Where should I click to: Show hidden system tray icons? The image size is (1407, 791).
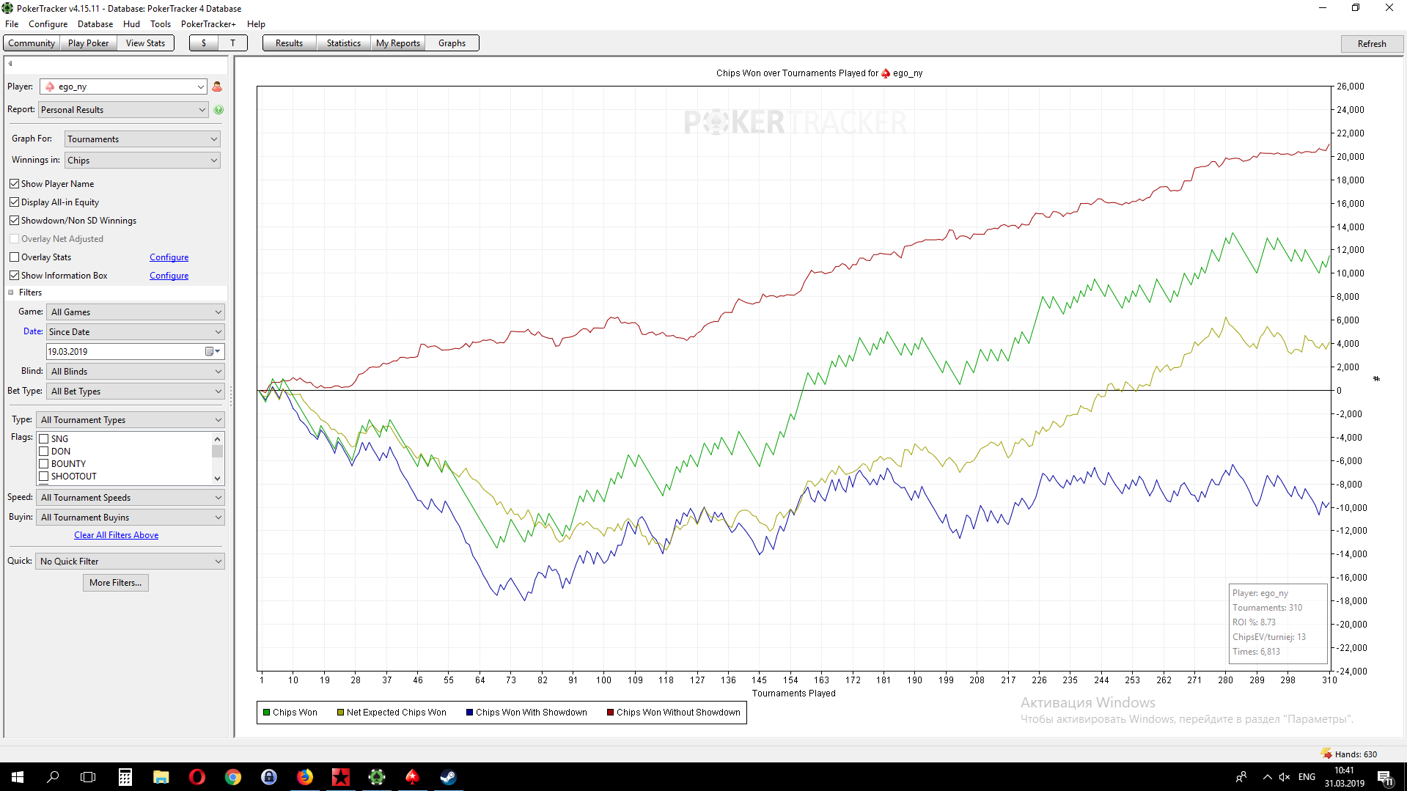(1267, 777)
